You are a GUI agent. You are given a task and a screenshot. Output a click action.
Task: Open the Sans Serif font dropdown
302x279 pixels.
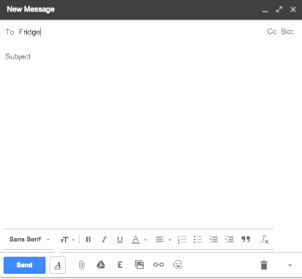tap(29, 240)
